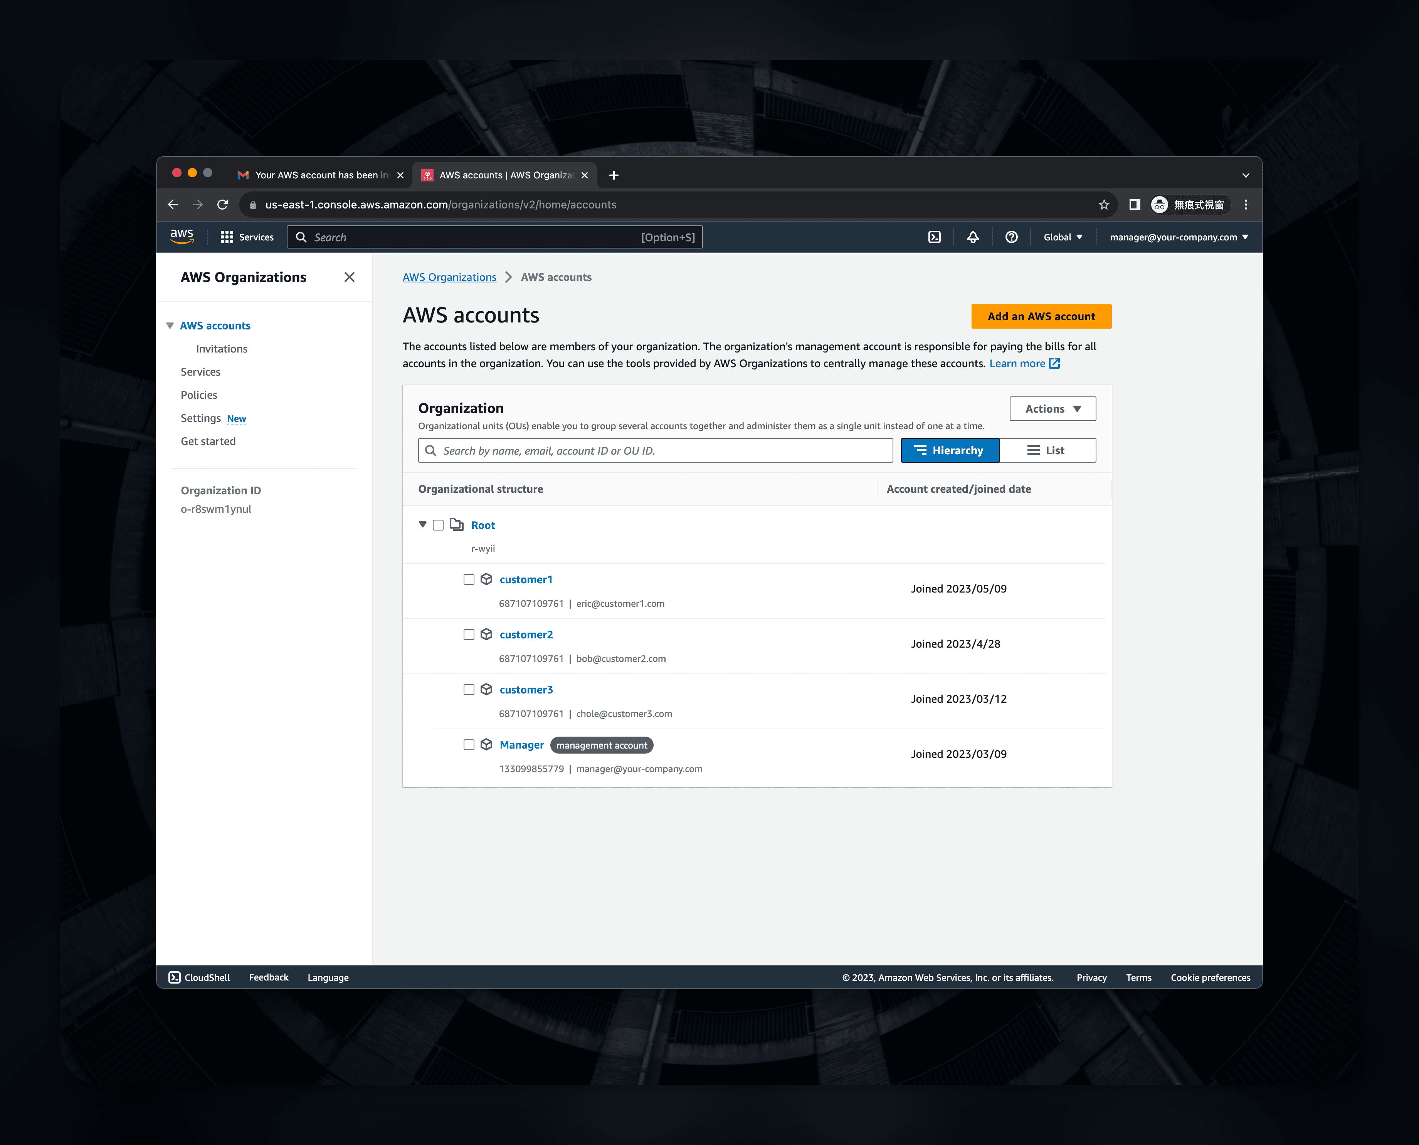Viewport: 1419px width, 1145px height.
Task: Open the Actions dropdown
Action: [x=1053, y=409]
